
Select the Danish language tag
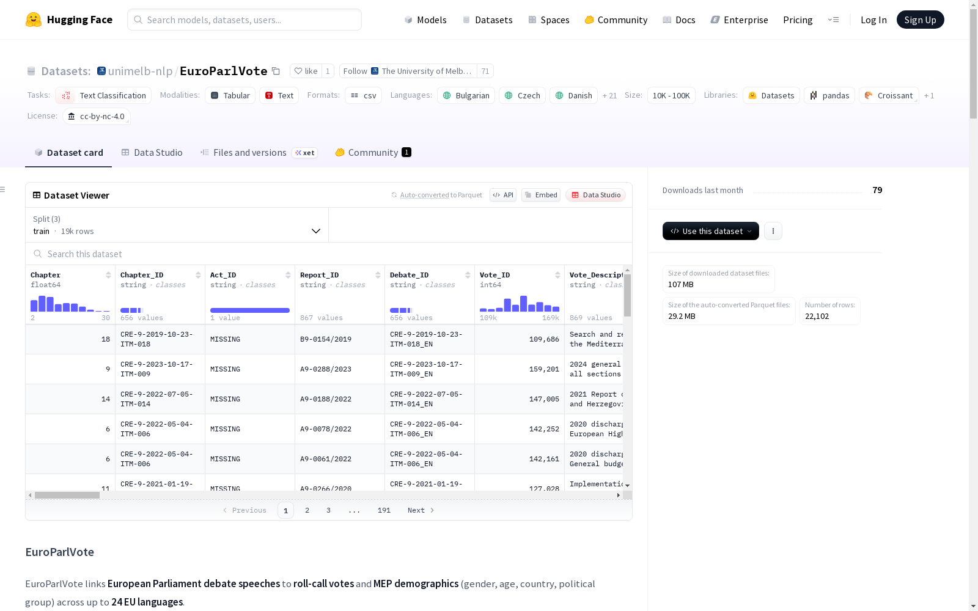[574, 95]
